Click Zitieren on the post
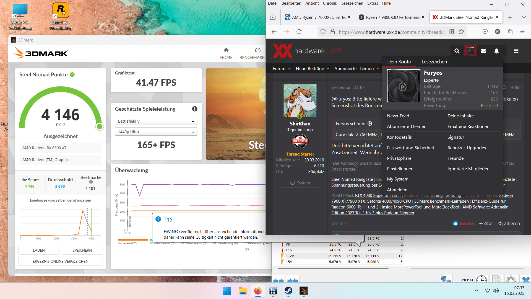 click(x=509, y=223)
